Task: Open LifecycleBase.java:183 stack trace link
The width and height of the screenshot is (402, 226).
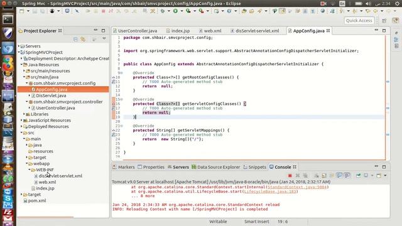Action: point(270,191)
